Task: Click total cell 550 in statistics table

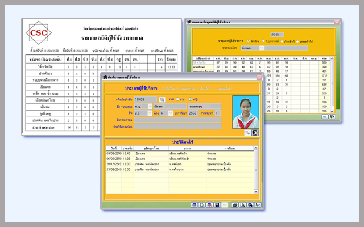Action: pos(324,62)
